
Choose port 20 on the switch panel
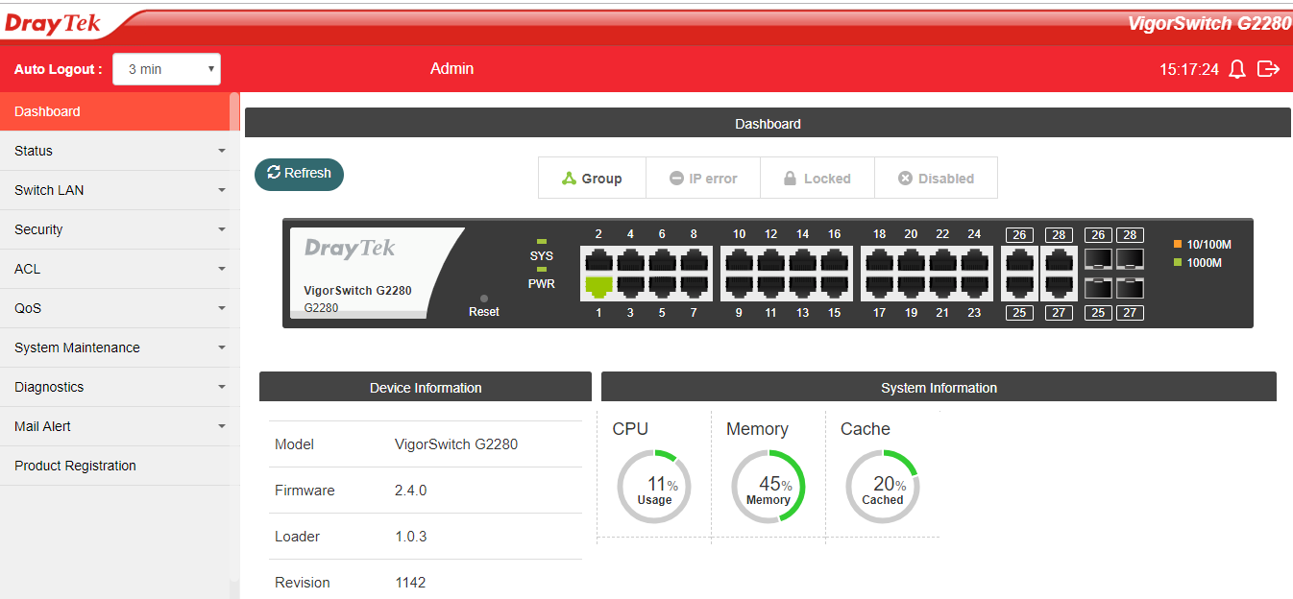[x=911, y=260]
